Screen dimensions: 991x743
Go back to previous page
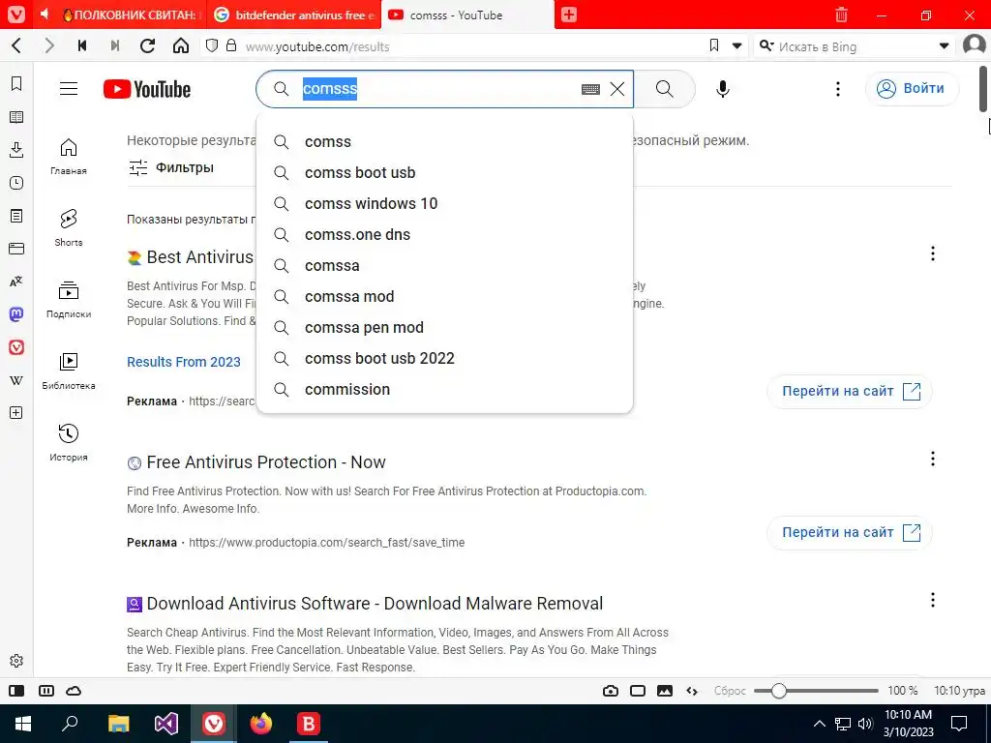(17, 46)
